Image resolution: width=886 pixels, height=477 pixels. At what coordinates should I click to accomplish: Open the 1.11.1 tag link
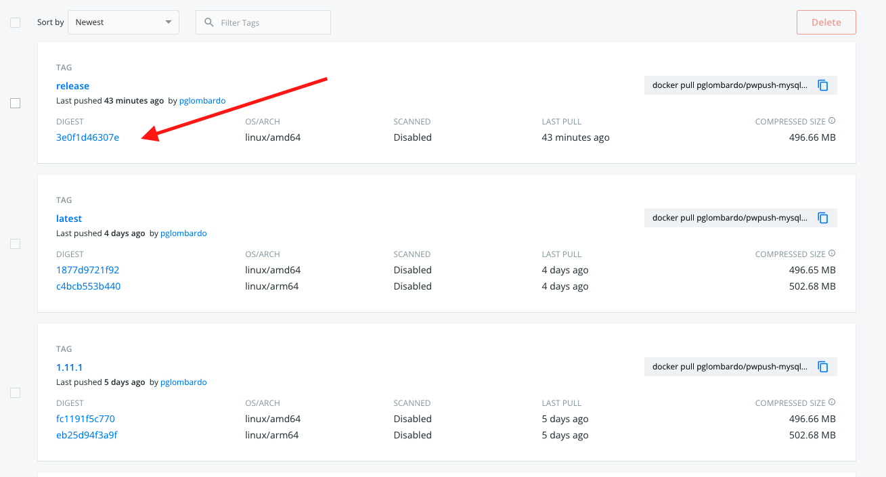[x=69, y=367]
